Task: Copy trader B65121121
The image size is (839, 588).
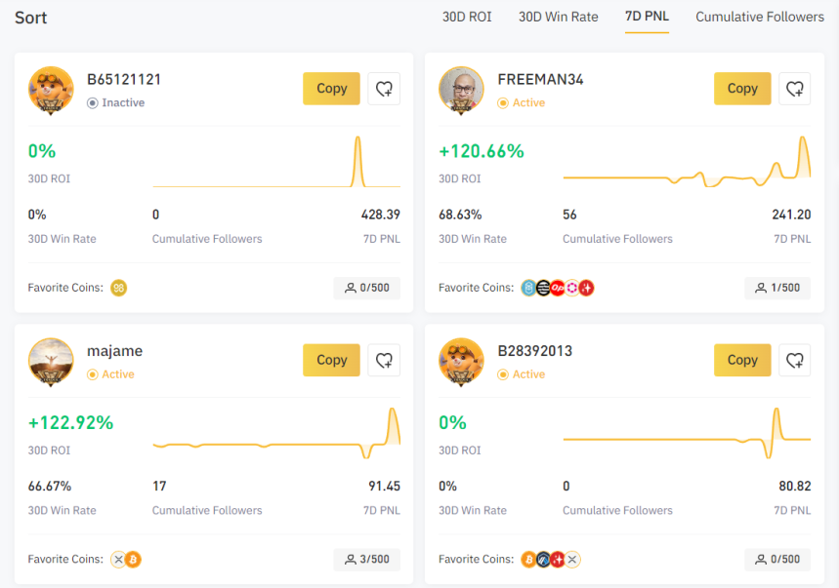Action: coord(332,89)
